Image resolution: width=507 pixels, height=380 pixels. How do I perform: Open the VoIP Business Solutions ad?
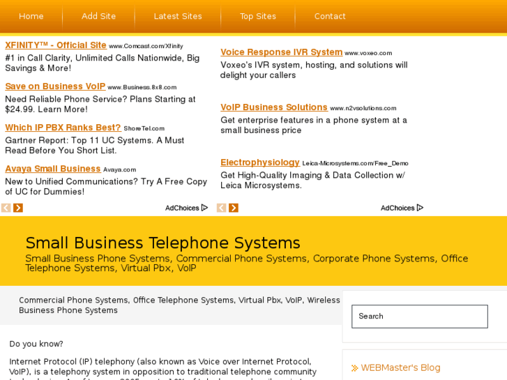coord(274,107)
